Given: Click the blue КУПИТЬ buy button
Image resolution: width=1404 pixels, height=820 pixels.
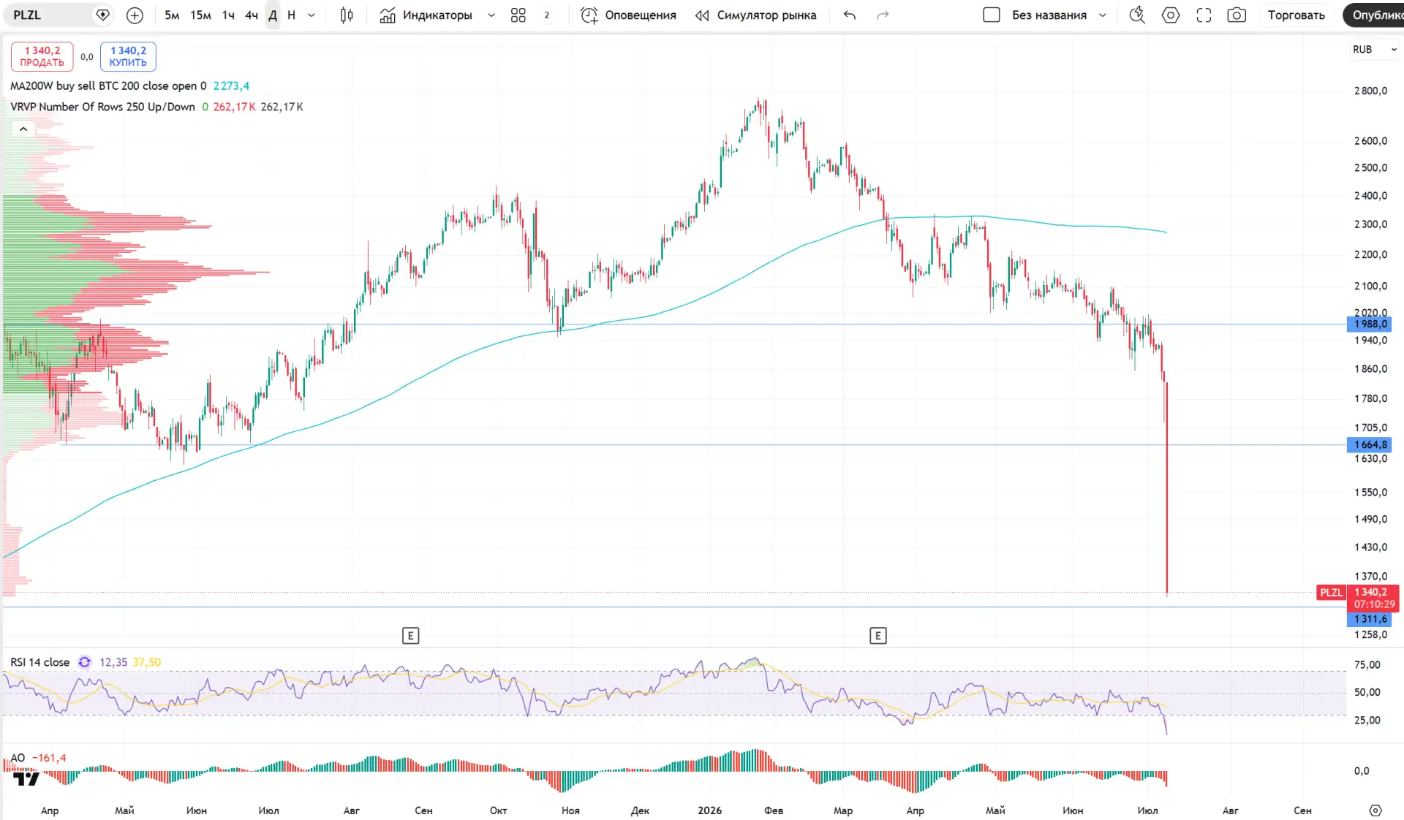Looking at the screenshot, I should pyautogui.click(x=128, y=56).
